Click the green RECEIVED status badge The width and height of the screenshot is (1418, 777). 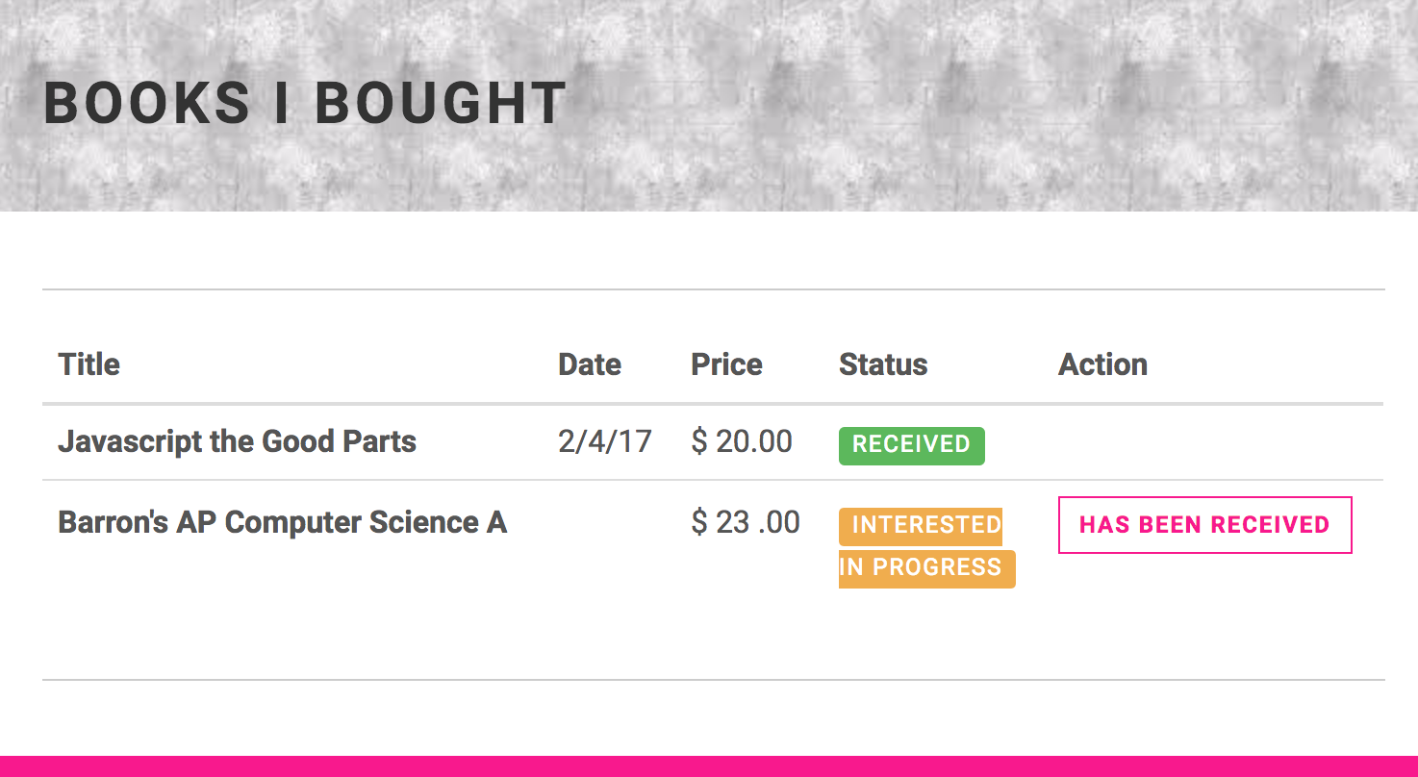(x=911, y=445)
